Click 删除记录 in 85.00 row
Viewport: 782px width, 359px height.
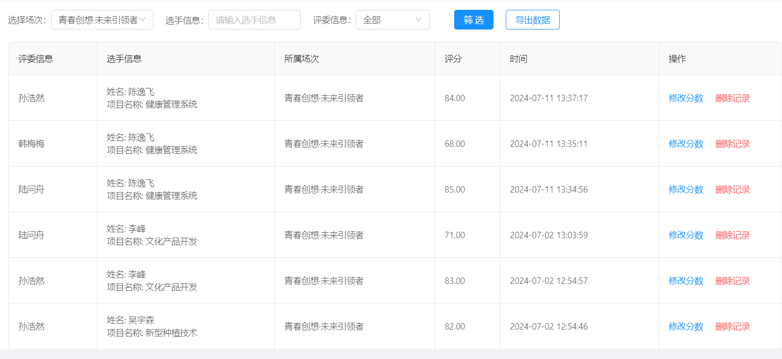[733, 190]
